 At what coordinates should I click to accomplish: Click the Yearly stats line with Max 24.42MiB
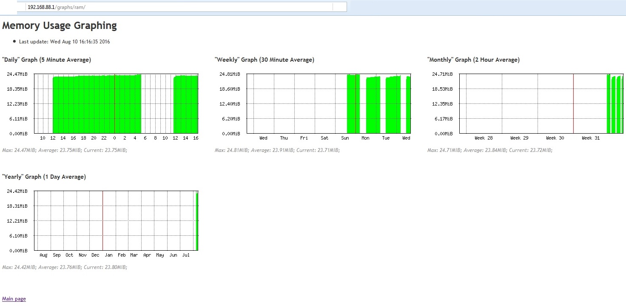coord(65,267)
